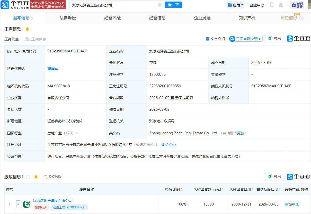The height and width of the screenshot is (214, 311).
Task: Click 更新 link for English name
Action: pyautogui.click(x=241, y=133)
